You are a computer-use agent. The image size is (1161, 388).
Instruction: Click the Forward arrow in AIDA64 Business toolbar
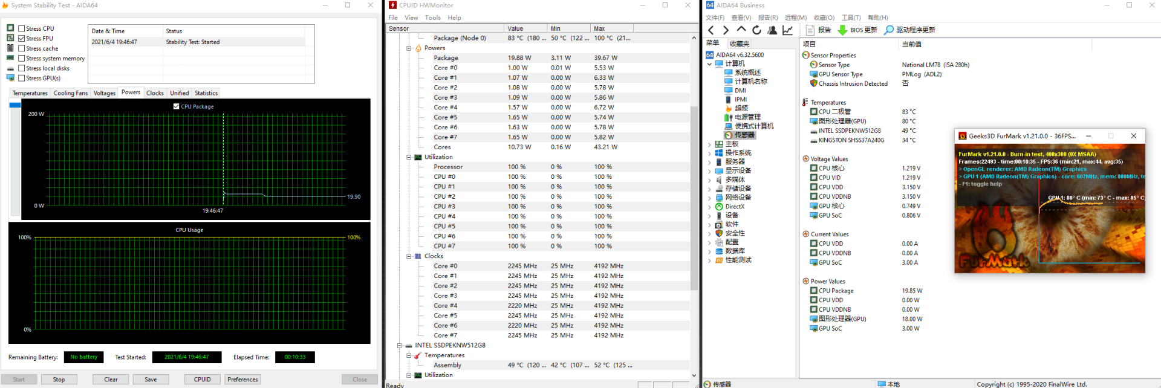coord(726,30)
